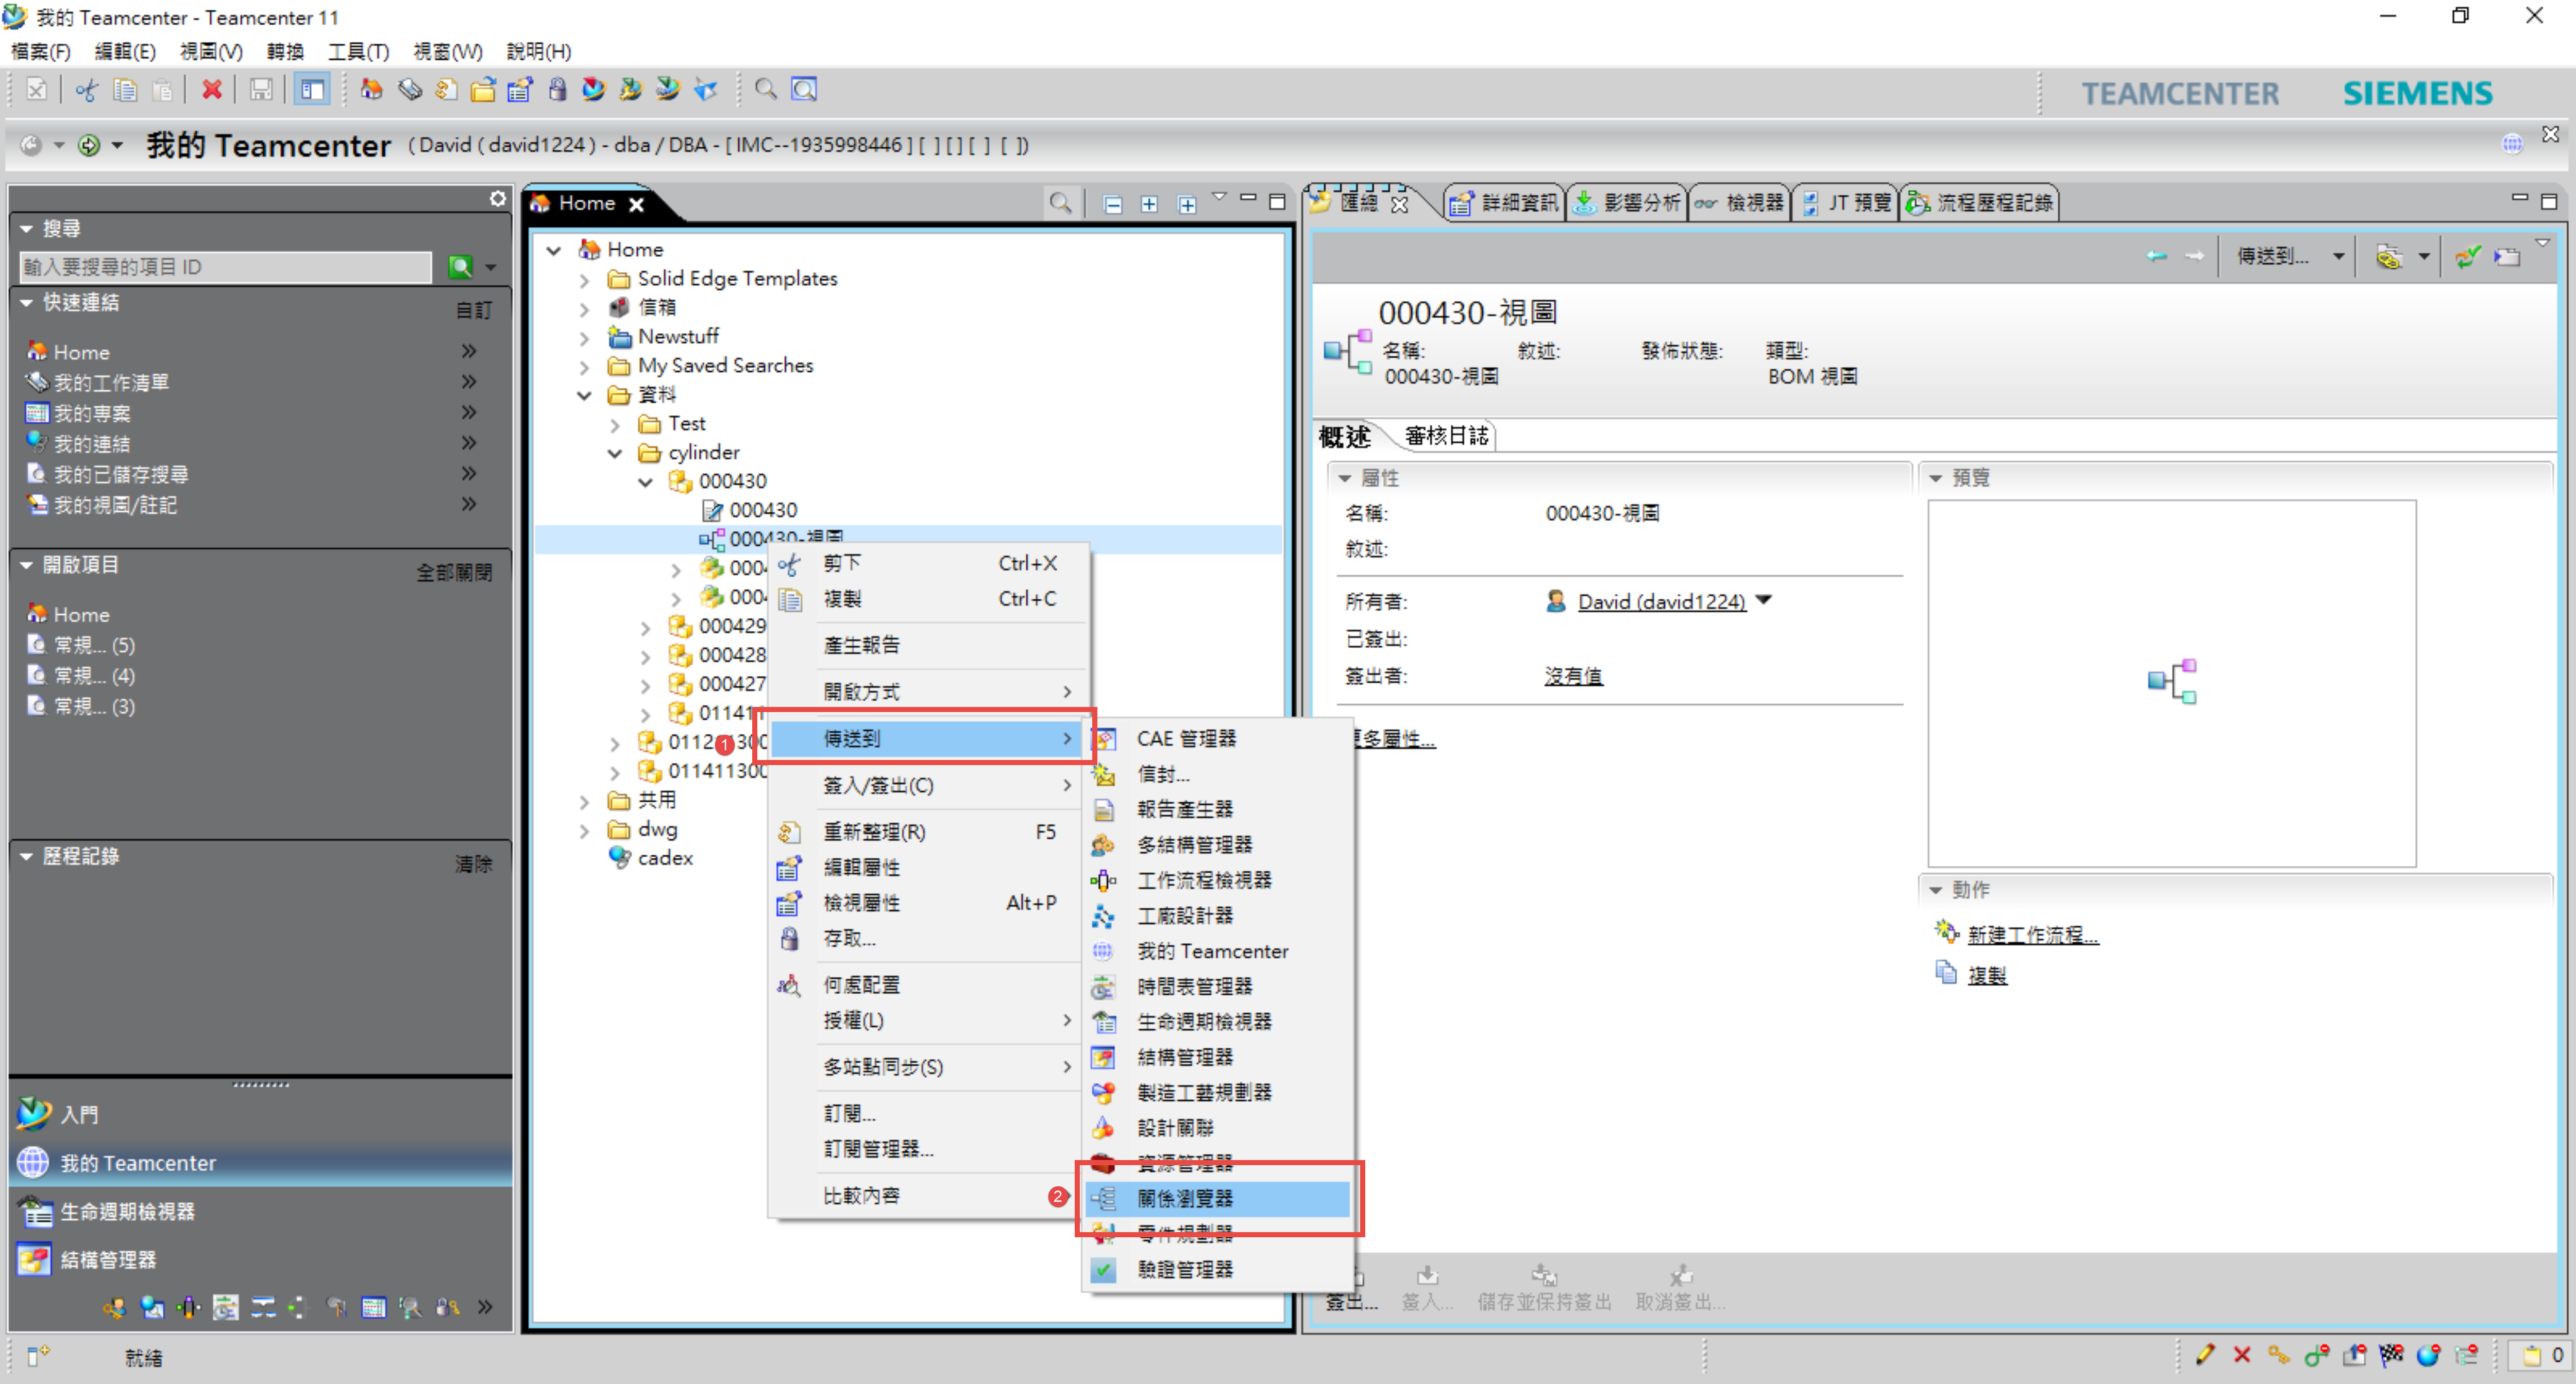Click the globe icon in status bar
The width and height of the screenshot is (2576, 1384).
[x=2427, y=1355]
